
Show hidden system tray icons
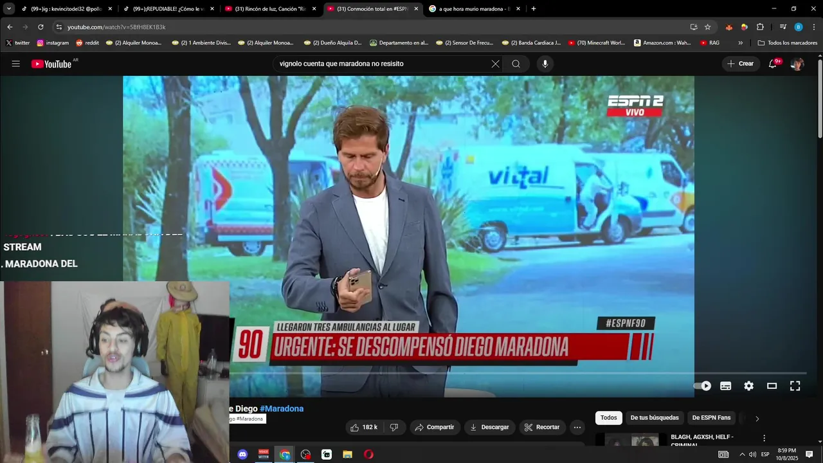[742, 455]
